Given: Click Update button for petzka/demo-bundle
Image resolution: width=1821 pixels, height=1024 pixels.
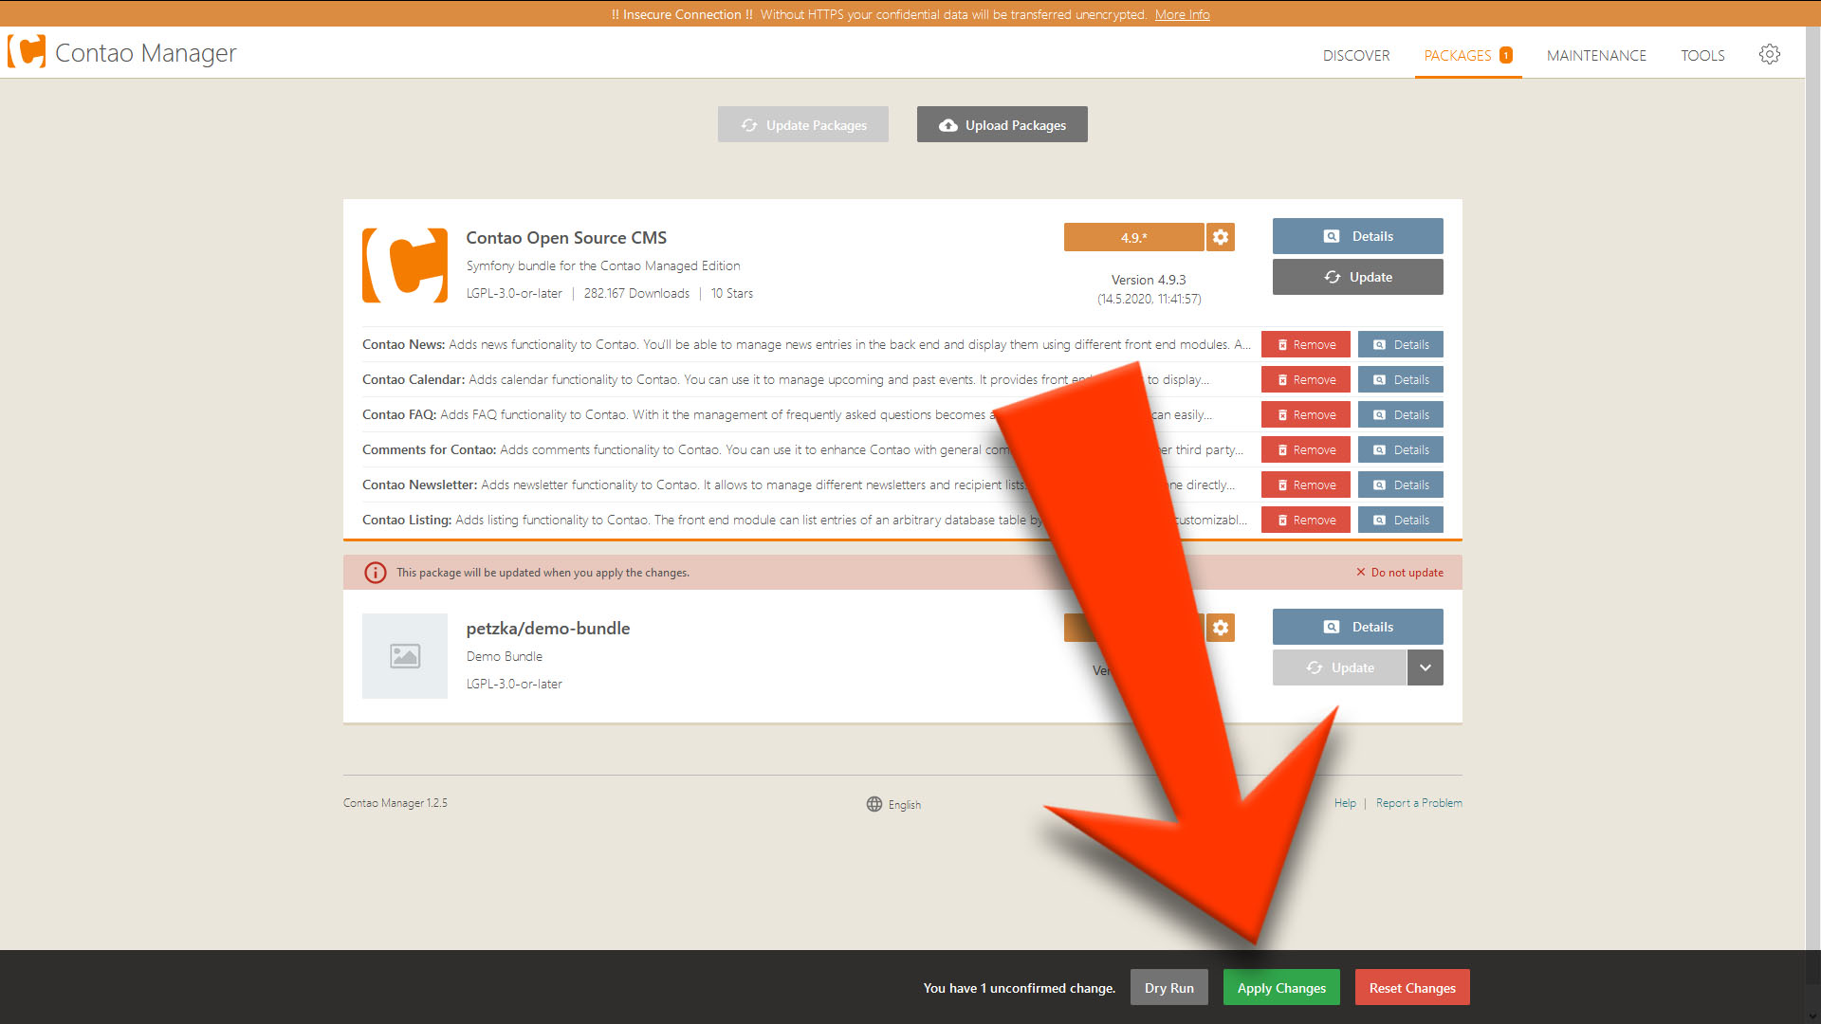Looking at the screenshot, I should (1339, 667).
